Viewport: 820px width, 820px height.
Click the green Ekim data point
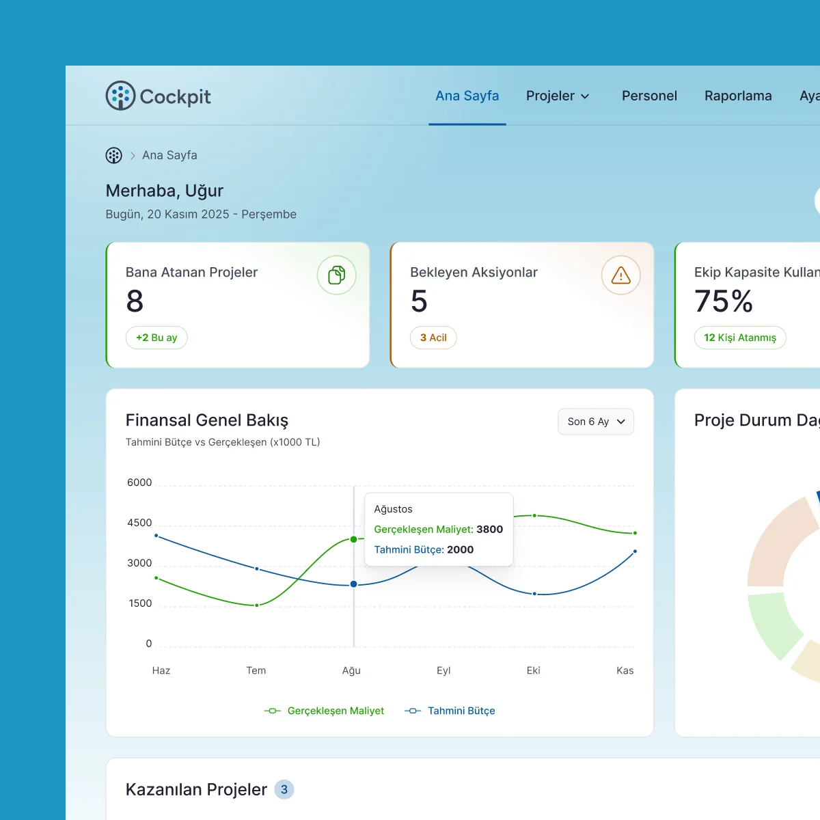point(534,515)
